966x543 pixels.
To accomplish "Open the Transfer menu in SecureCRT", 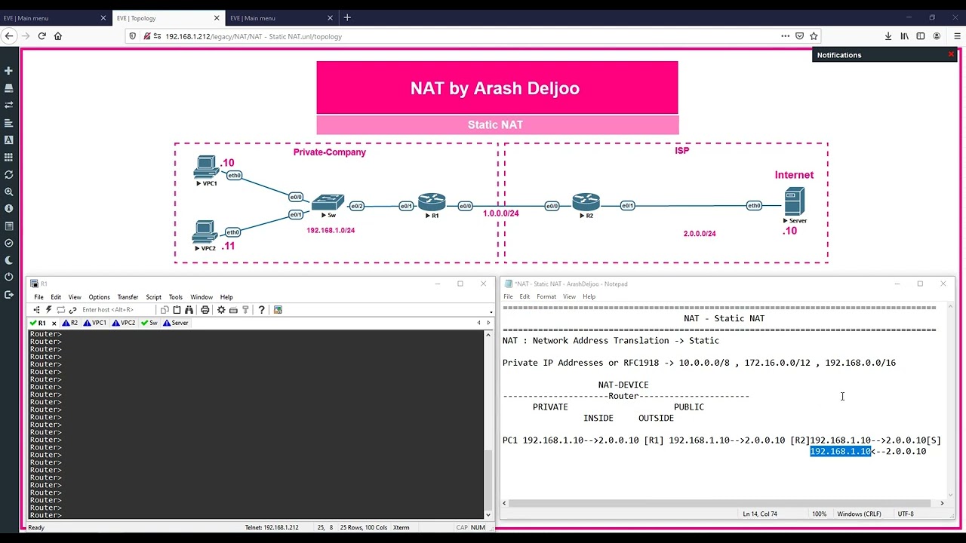I will click(128, 297).
